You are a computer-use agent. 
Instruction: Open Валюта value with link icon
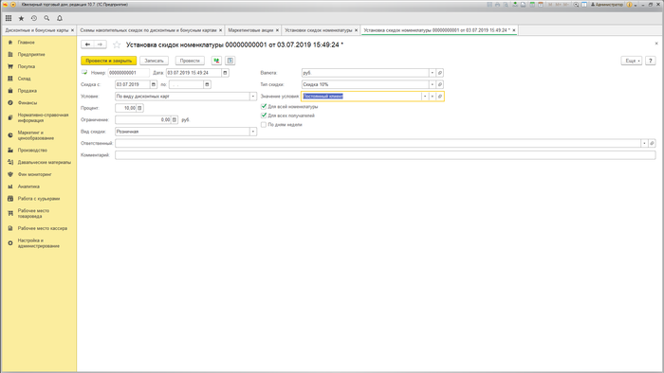440,73
